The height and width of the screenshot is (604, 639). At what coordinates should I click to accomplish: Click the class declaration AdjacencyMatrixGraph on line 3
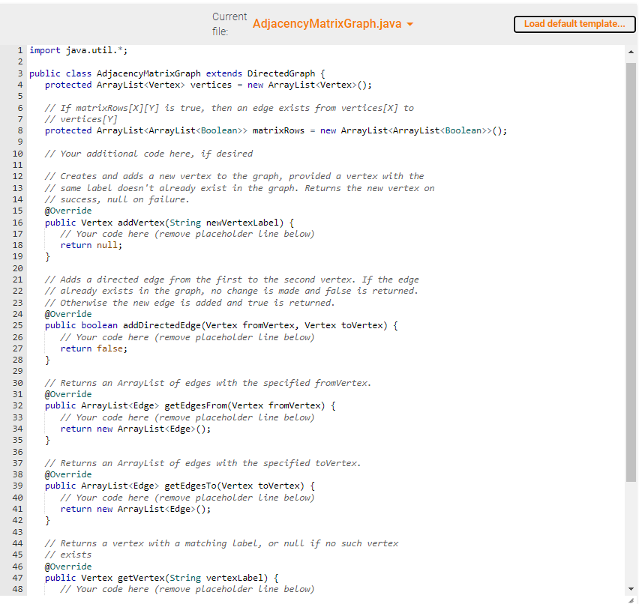177,73
